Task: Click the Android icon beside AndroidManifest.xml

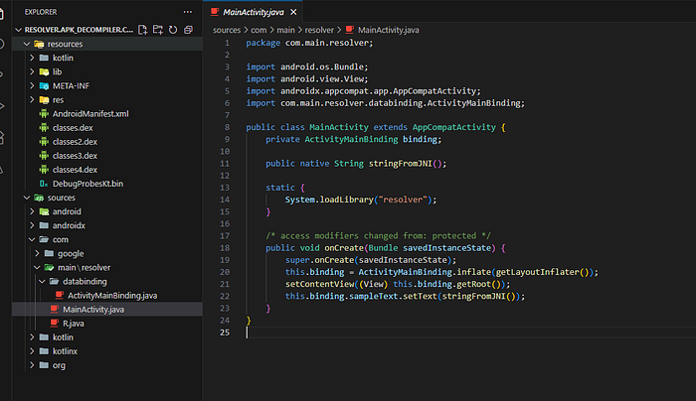Action: coord(44,113)
